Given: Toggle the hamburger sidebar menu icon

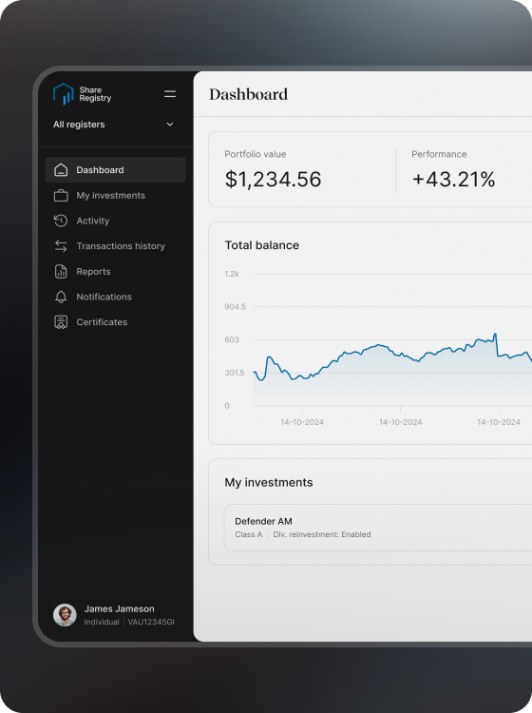Looking at the screenshot, I should [170, 94].
